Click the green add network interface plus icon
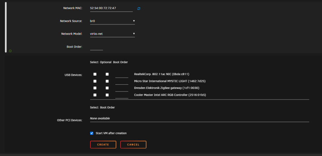This screenshot has height=156, width=322. [x=10, y=51]
